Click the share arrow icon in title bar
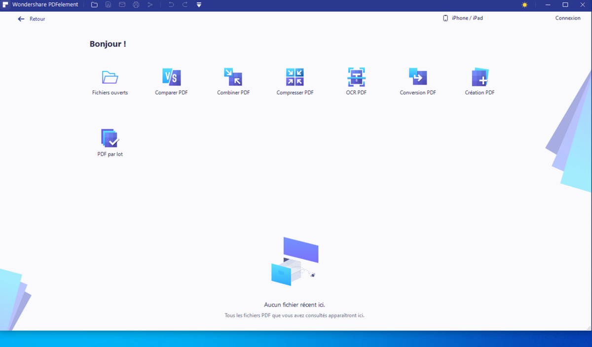 point(150,5)
